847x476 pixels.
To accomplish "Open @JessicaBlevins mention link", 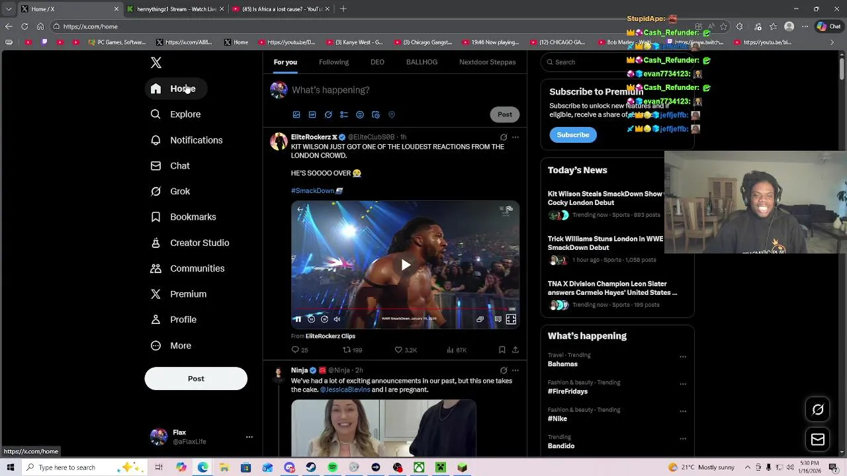I will coord(345,390).
